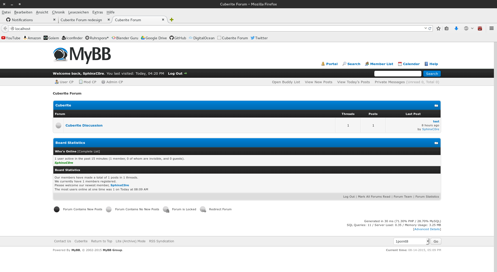
Task: Click the Admin CP gear icon
Action: 103,82
